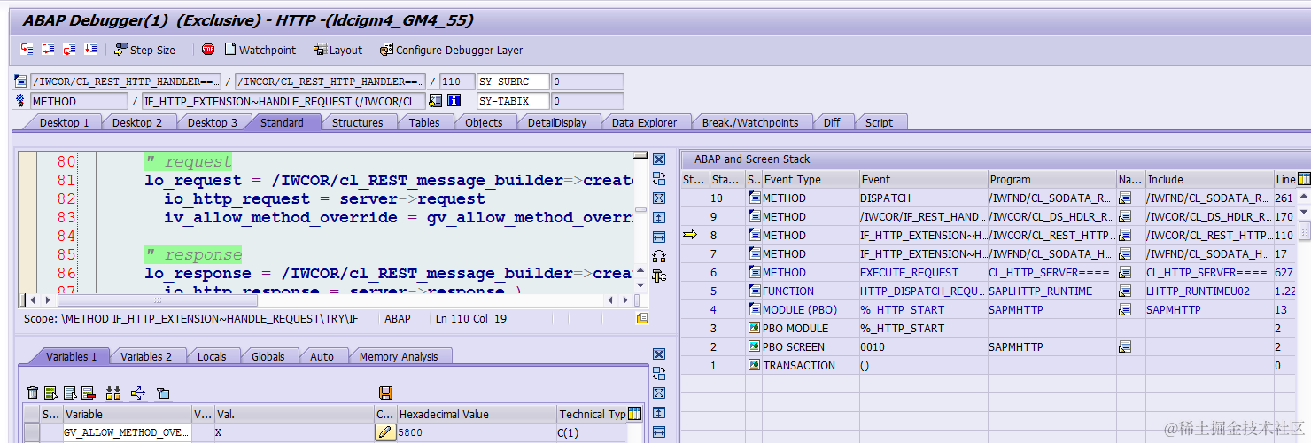Open the Layout toolbar button
Viewport: 1311px width, 443px height.
338,50
